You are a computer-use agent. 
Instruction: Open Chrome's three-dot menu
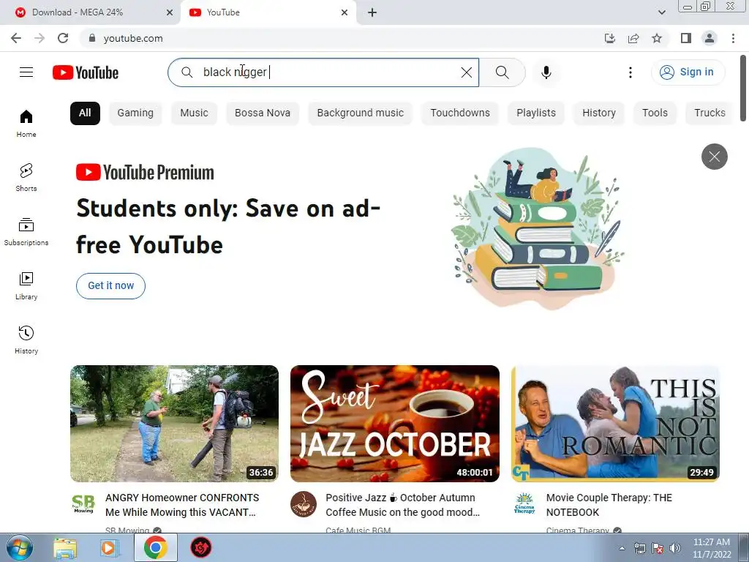pos(733,38)
